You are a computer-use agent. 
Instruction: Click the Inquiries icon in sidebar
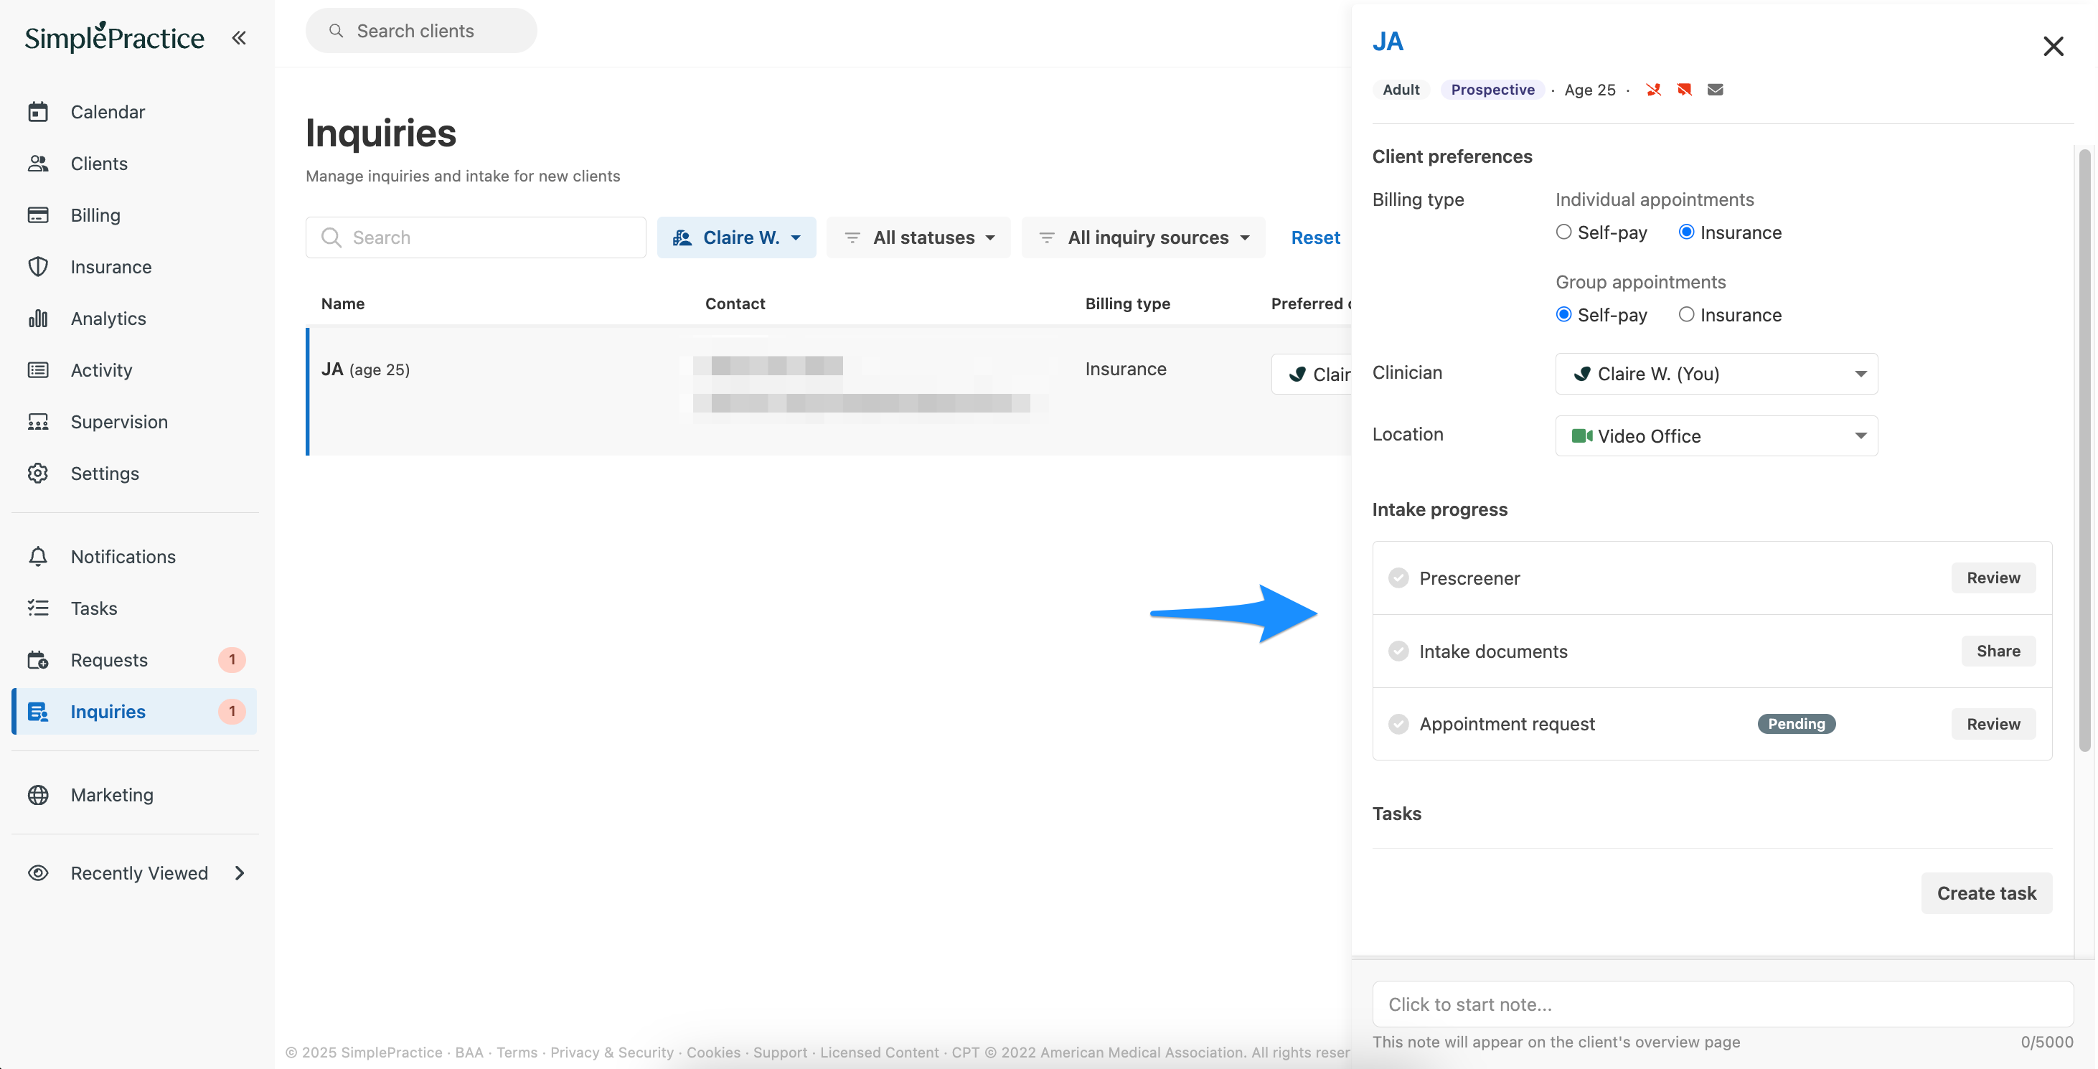[x=38, y=712]
